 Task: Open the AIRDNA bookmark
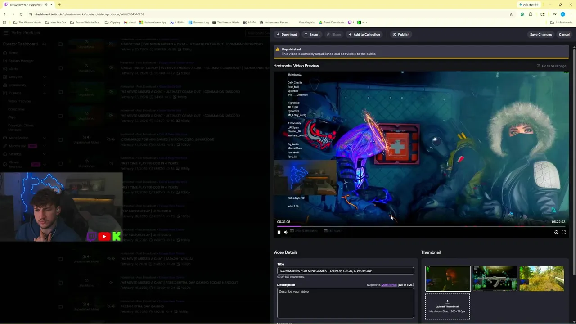177,22
